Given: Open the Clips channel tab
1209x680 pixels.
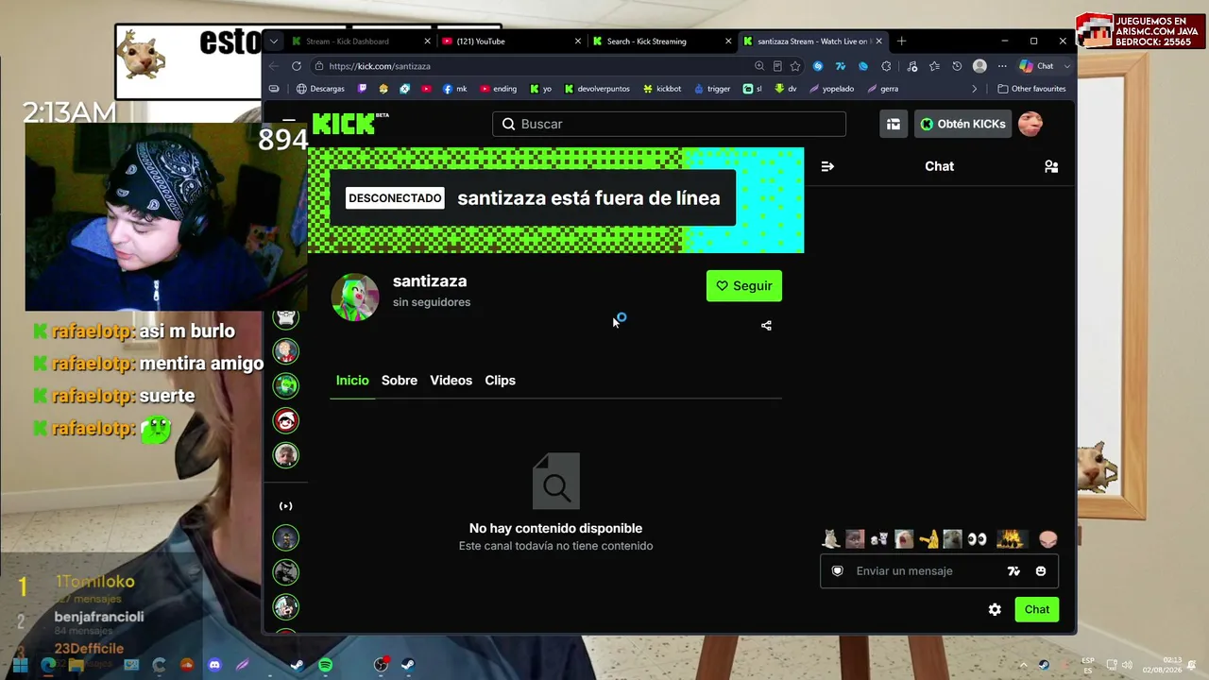Looking at the screenshot, I should pyautogui.click(x=500, y=381).
